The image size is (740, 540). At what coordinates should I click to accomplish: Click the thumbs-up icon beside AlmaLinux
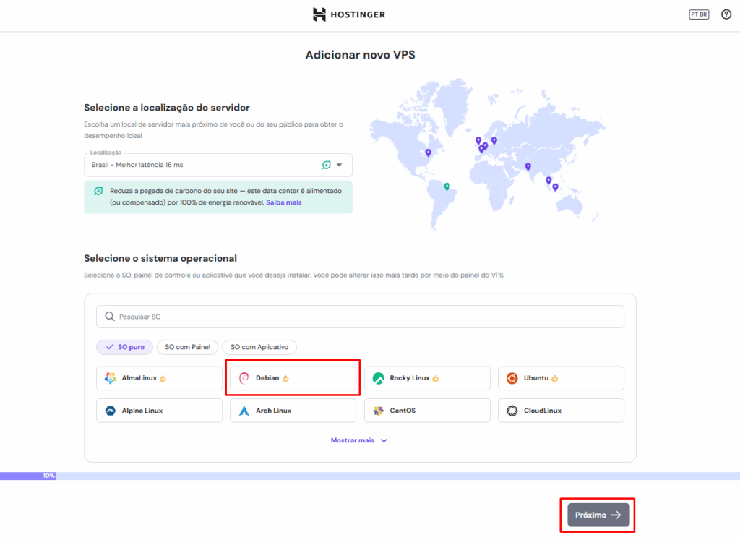(x=163, y=378)
